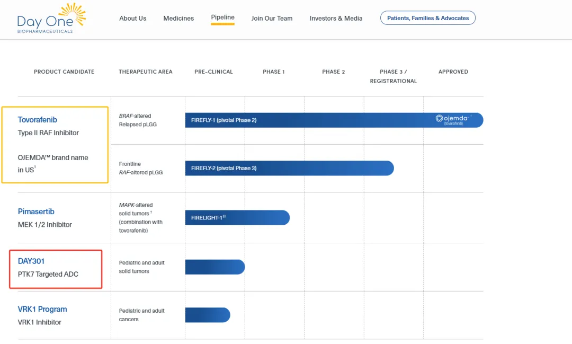Click the ojemda logo in the FIREFLY-1 bar
The height and width of the screenshot is (344, 572).
point(453,120)
